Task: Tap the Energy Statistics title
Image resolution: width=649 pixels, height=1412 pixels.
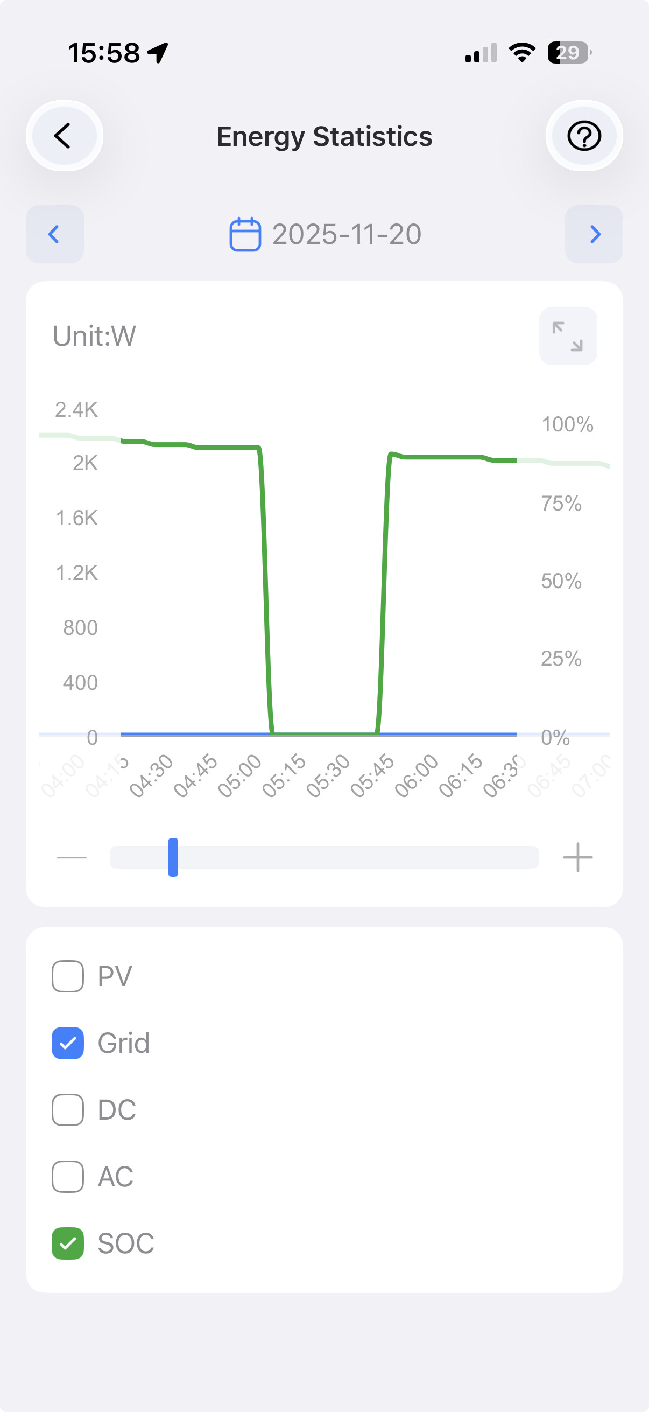Action: pyautogui.click(x=324, y=136)
